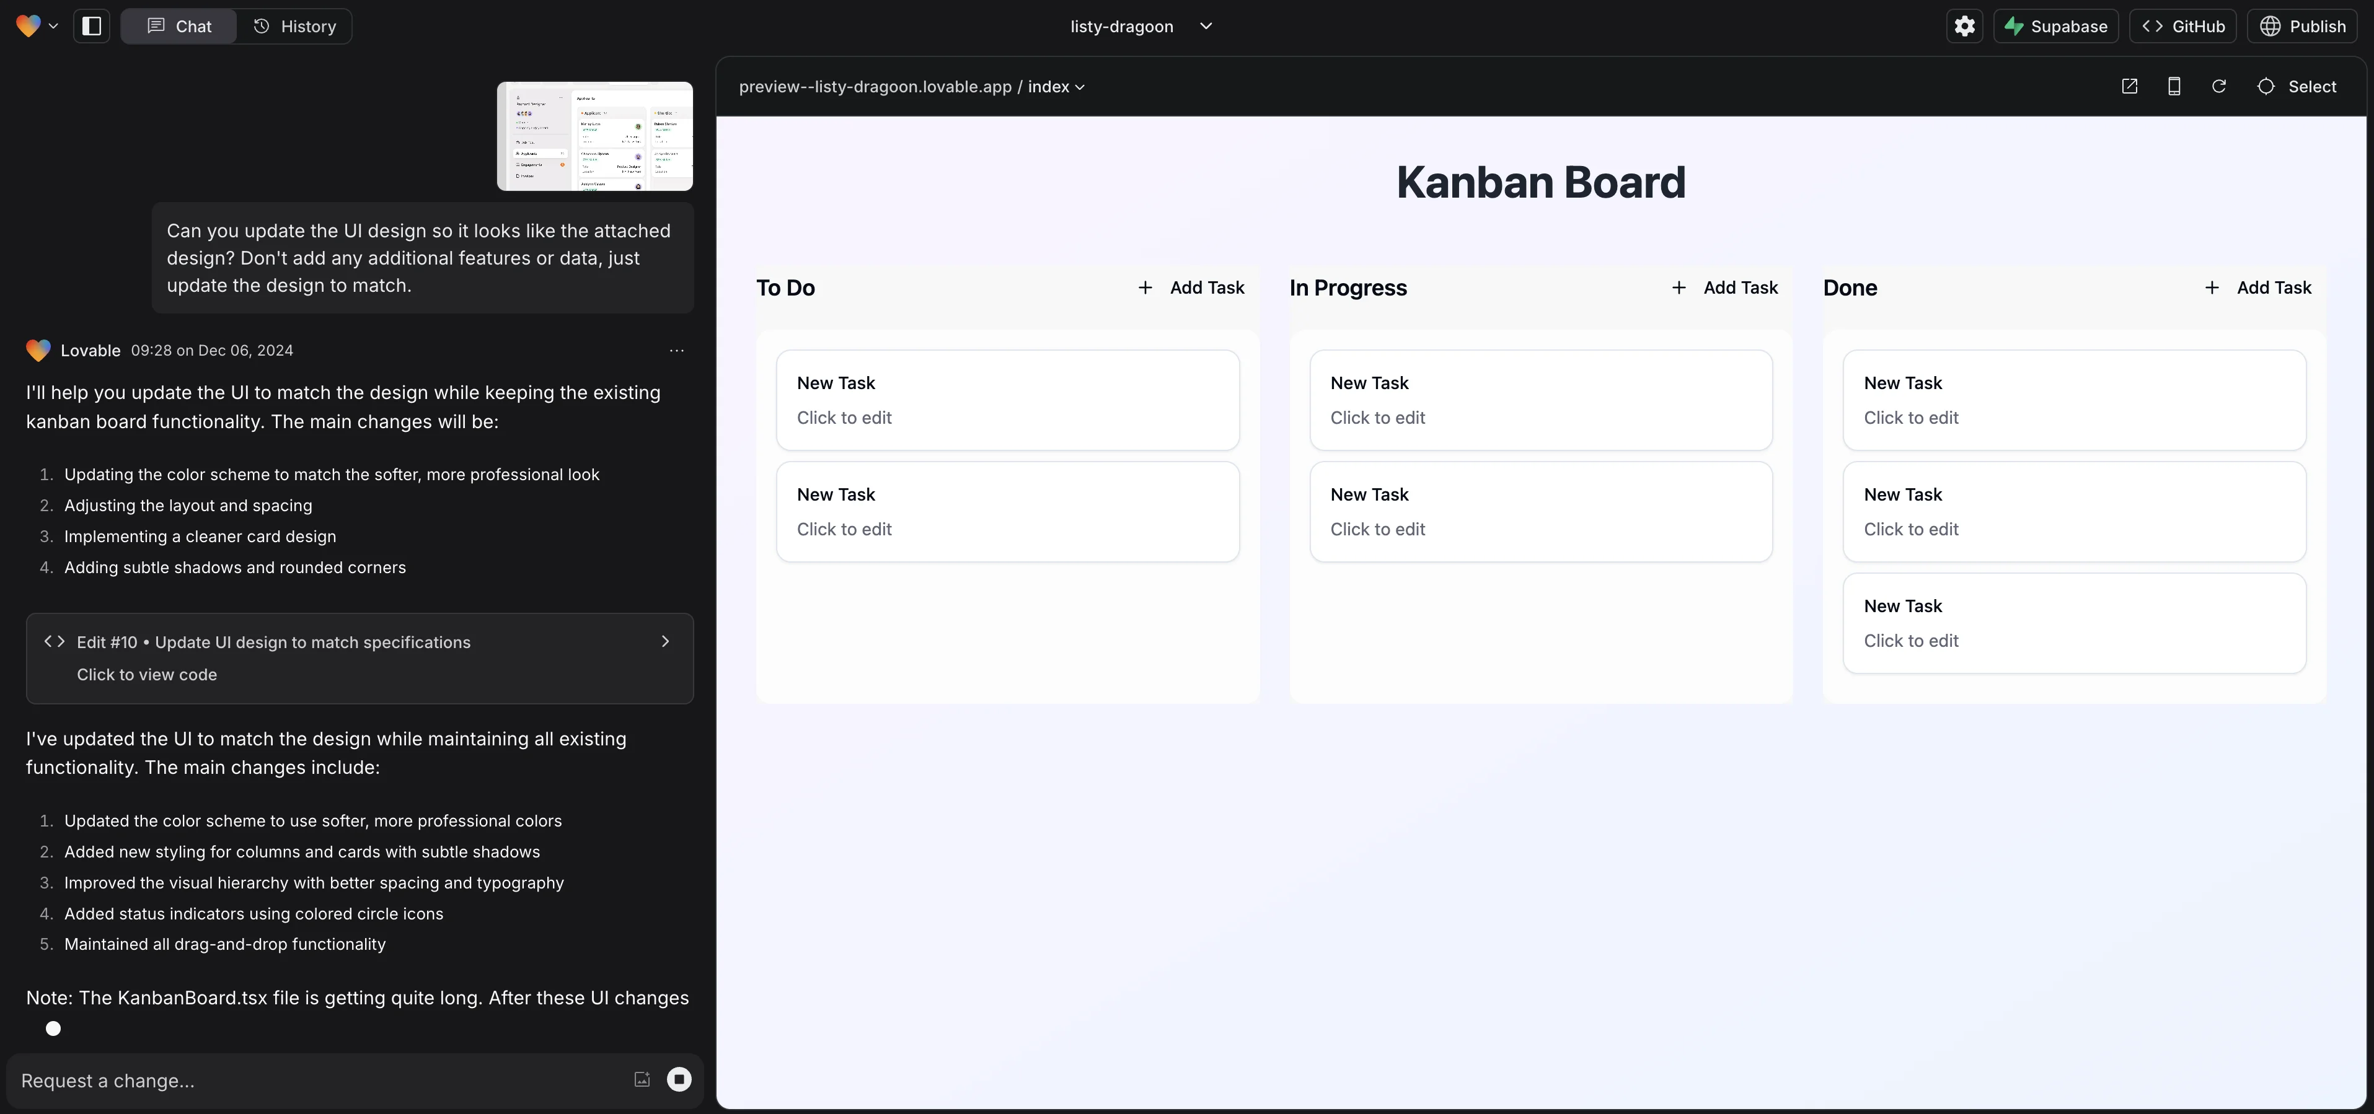
Task: Click Add Task in the In Progress column
Action: pyautogui.click(x=1724, y=287)
